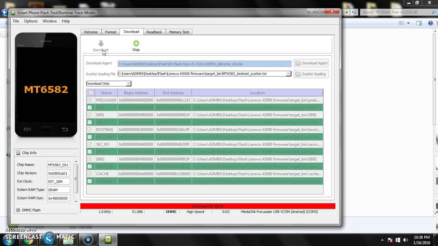
Task: Click the MediaTek PreLoader USB VCOM status text
Action: pyautogui.click(x=280, y=212)
